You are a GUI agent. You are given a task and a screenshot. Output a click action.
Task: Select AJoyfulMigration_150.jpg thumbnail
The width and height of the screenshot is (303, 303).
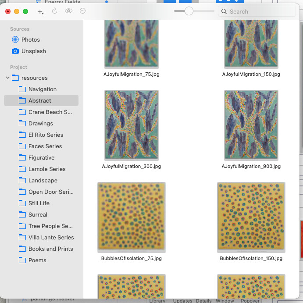tap(251, 44)
